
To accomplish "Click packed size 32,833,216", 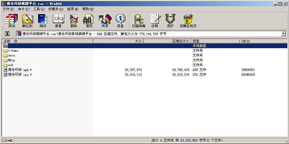I will (181, 75).
